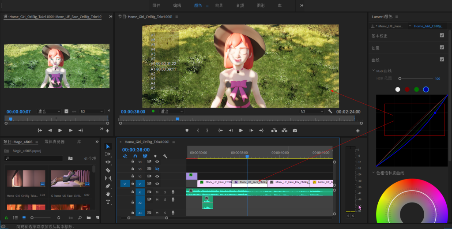Play the program monitor
The image size is (452, 229).
(x=241, y=131)
